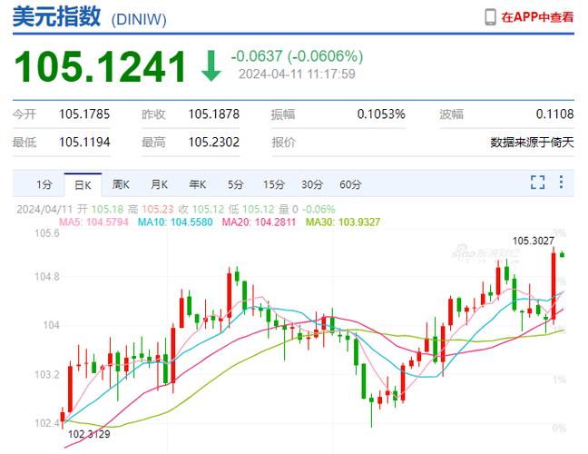Open the fullscreen chart icon
This screenshot has width=588, height=454.
point(537,183)
